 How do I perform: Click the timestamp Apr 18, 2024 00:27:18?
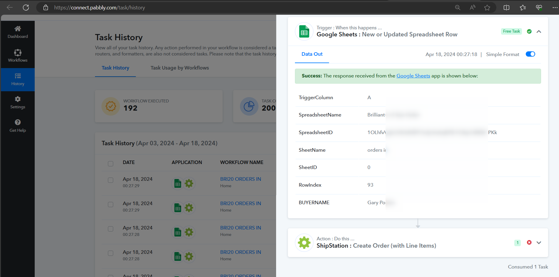coord(451,55)
